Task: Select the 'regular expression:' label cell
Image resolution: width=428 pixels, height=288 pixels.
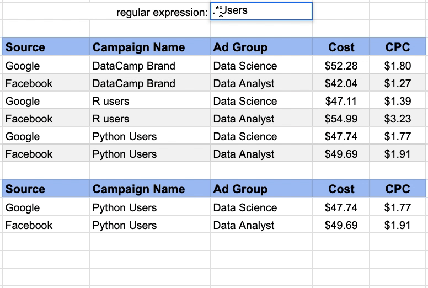Action: [149, 11]
